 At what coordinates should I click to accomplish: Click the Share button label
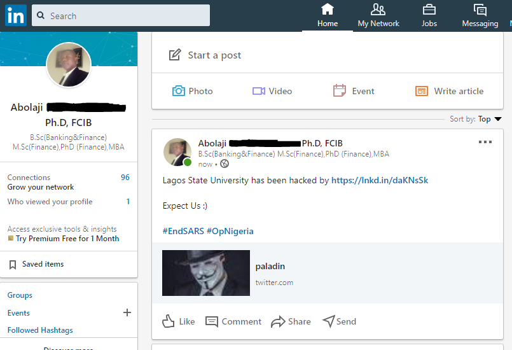point(300,321)
